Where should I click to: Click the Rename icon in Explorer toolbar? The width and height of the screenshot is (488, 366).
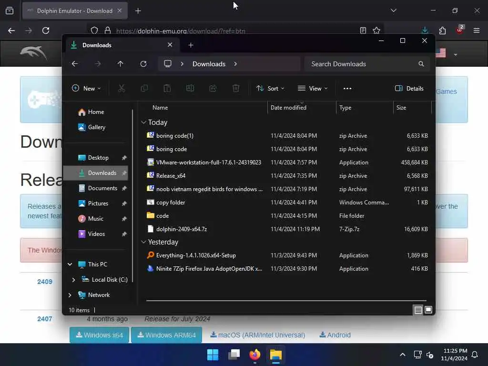click(190, 88)
